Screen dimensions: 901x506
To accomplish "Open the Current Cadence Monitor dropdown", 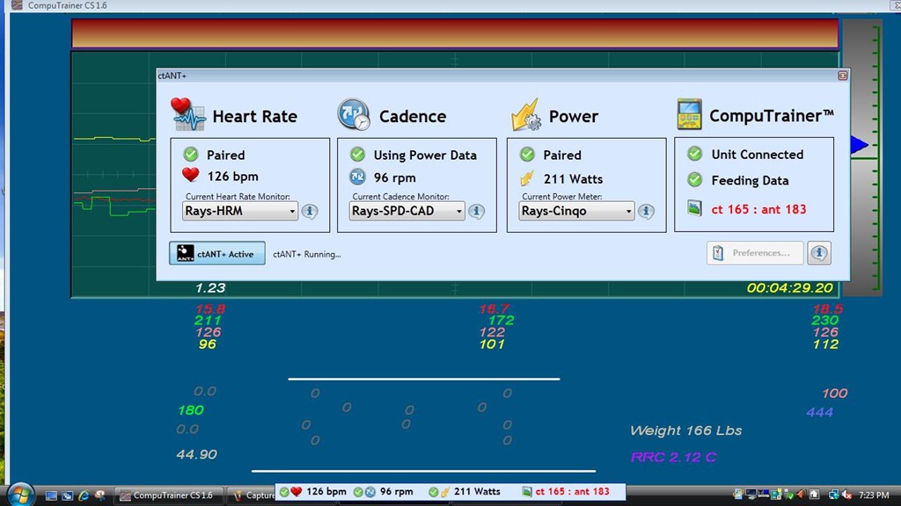I will pyautogui.click(x=407, y=211).
